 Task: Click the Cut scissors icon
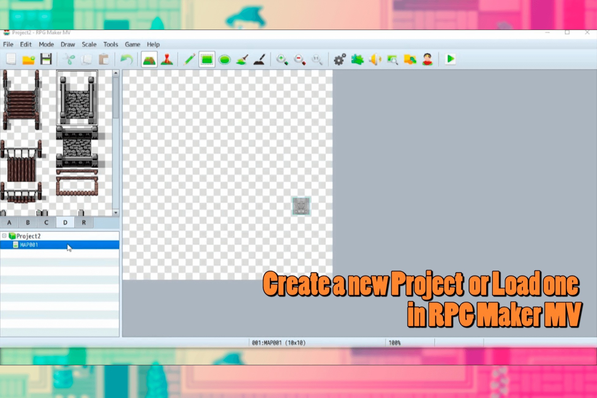point(69,59)
